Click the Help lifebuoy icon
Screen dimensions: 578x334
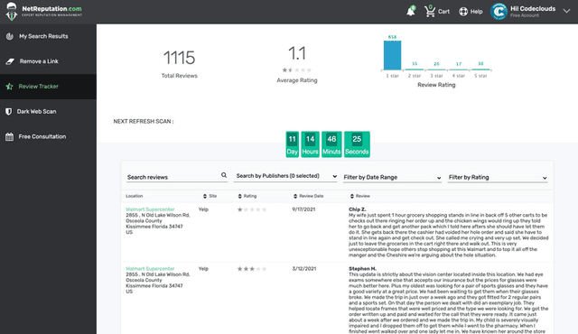click(x=463, y=12)
